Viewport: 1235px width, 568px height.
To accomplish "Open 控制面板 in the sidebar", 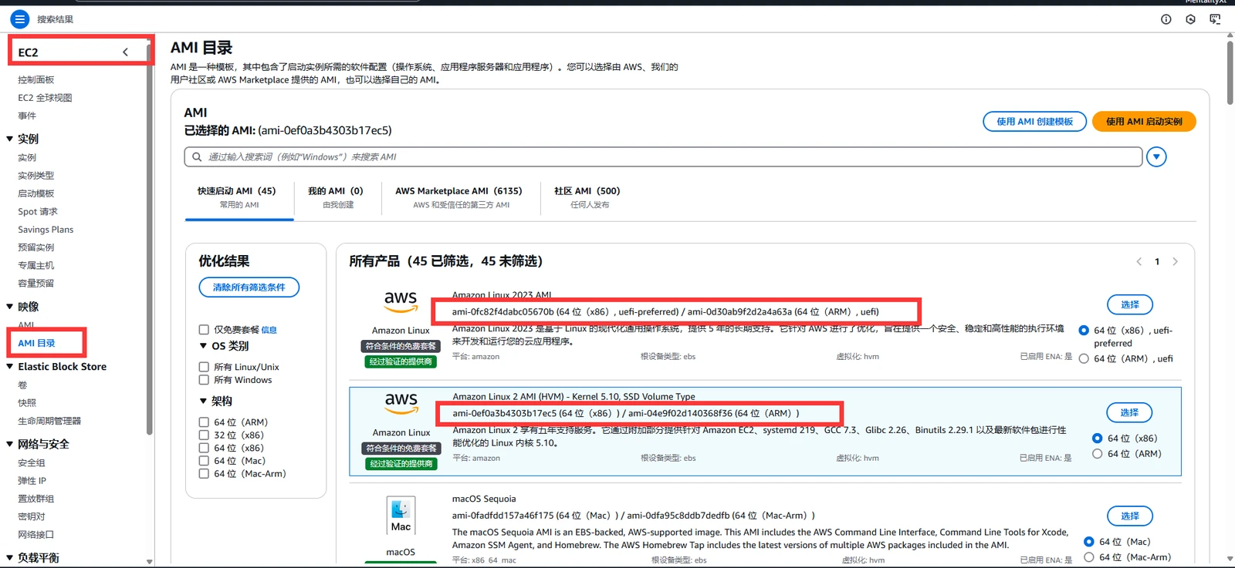I will click(x=36, y=80).
